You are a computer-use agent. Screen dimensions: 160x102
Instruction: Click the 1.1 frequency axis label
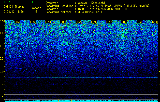point(2,33)
